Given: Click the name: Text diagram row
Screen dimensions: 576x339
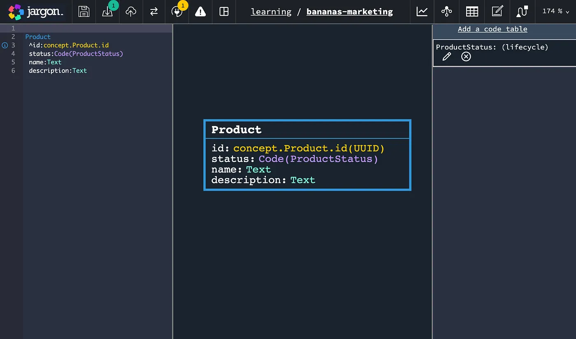Looking at the screenshot, I should 241,170.
